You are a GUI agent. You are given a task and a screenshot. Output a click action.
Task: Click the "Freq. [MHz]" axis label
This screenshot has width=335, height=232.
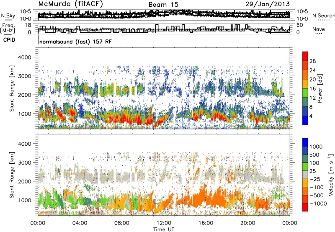coord(8,28)
